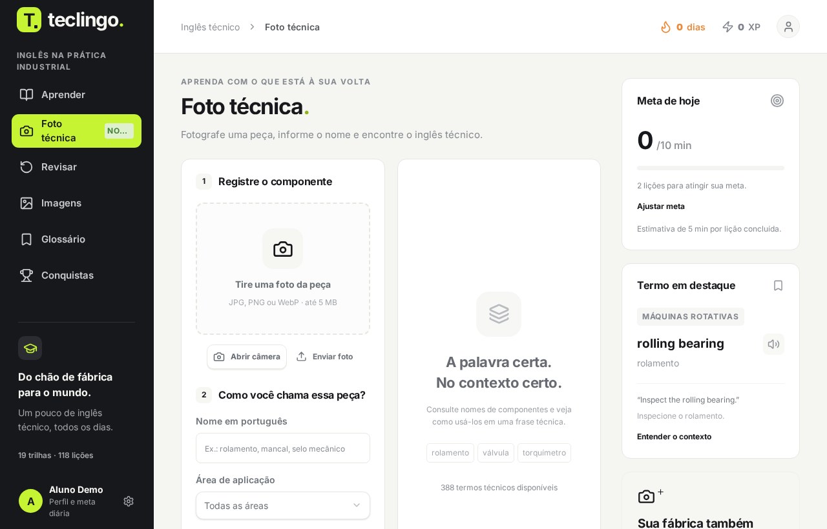This screenshot has width=827, height=529.
Task: Click the Foto técnica camera icon in sidebar
Action: pyautogui.click(x=26, y=131)
